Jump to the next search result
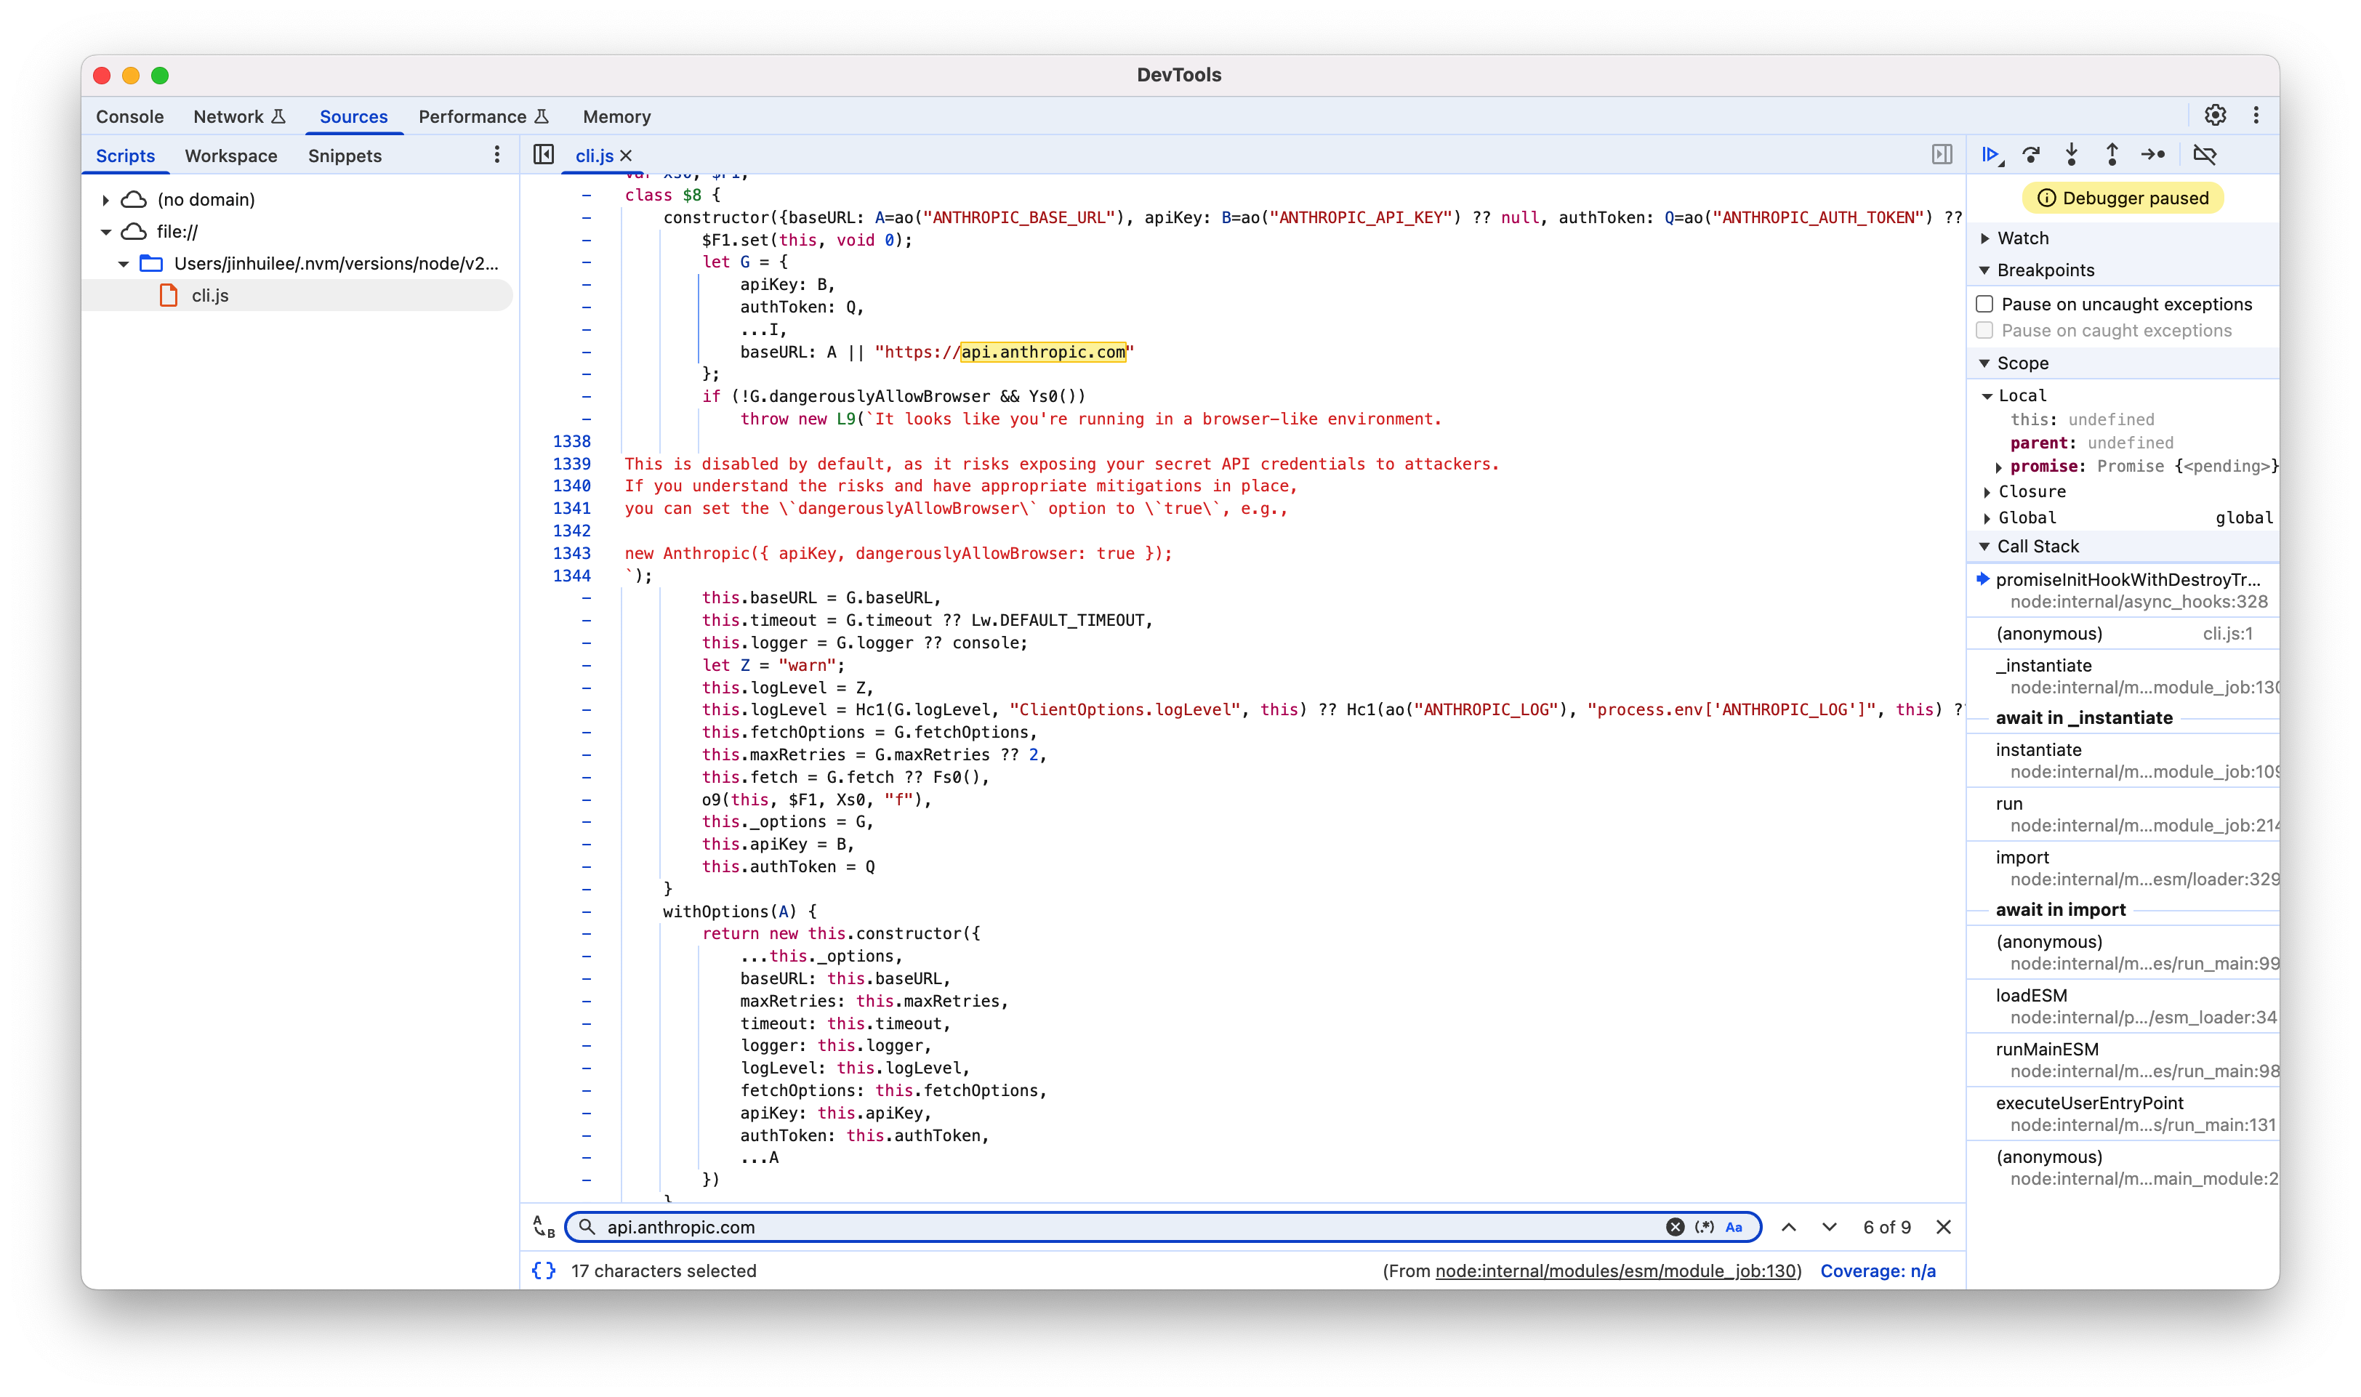This screenshot has height=1397, width=2361. click(x=1829, y=1227)
